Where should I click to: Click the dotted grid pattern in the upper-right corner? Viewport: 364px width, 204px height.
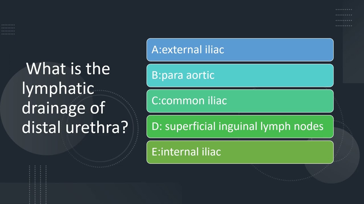click(x=344, y=18)
